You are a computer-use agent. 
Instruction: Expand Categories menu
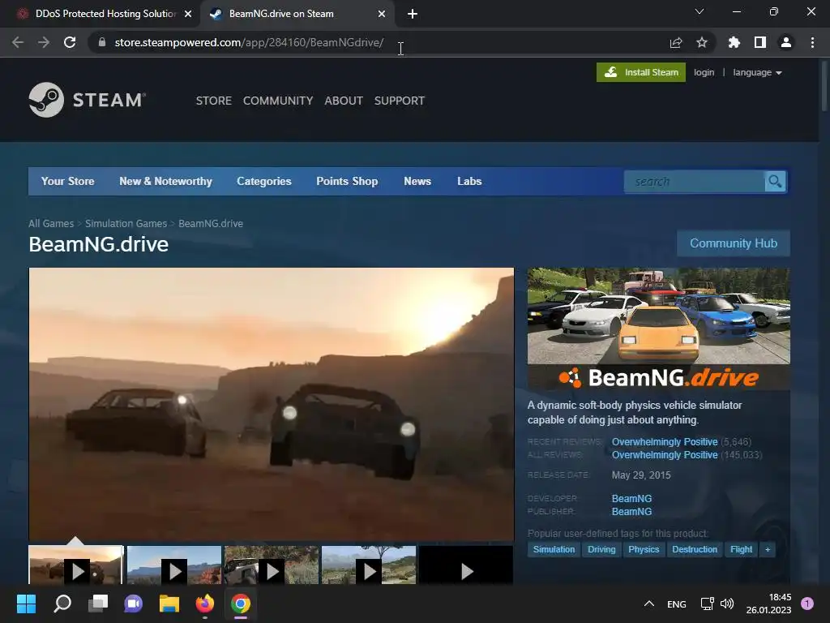[264, 181]
